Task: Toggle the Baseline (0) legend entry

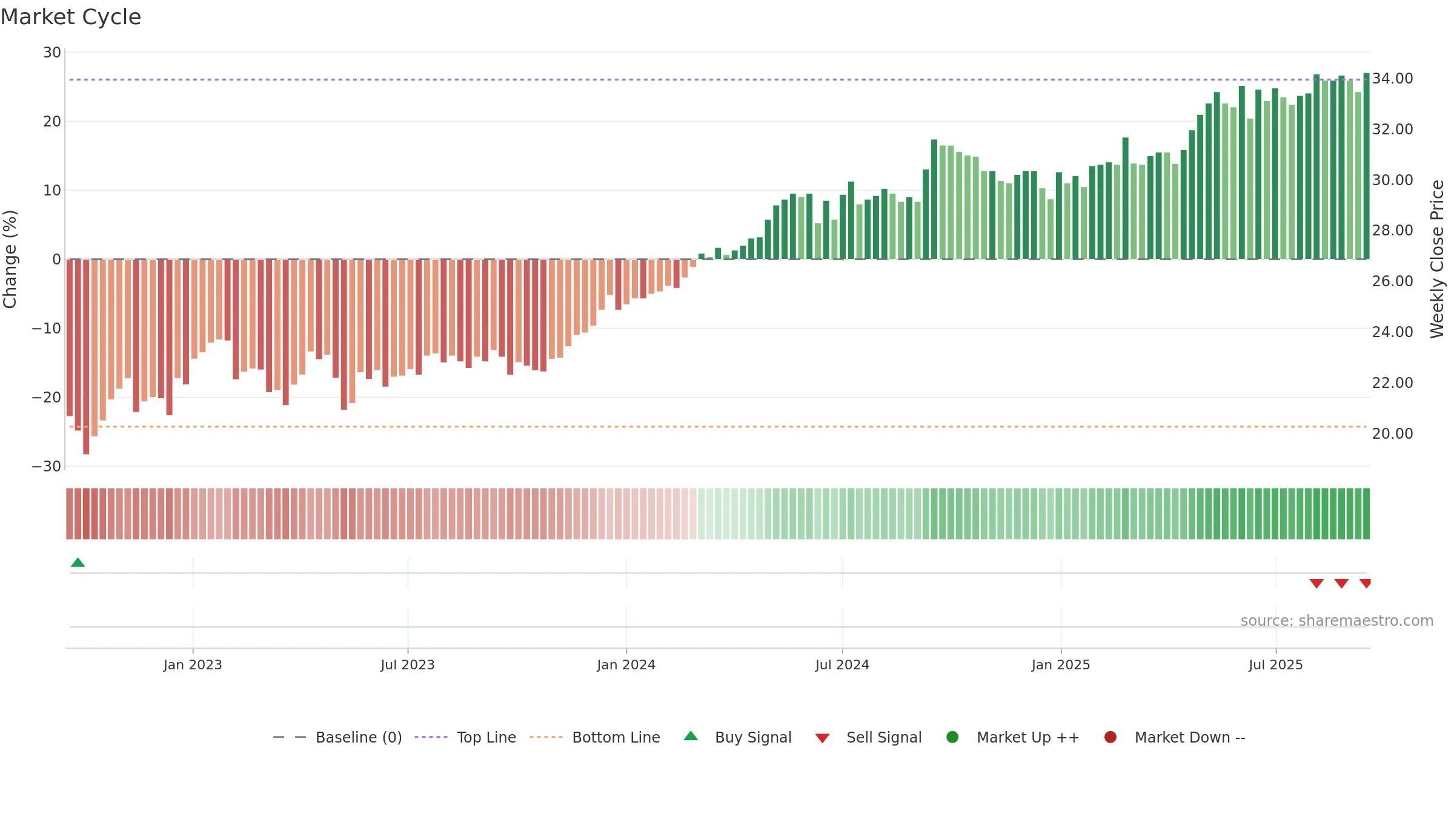Action: point(337,737)
